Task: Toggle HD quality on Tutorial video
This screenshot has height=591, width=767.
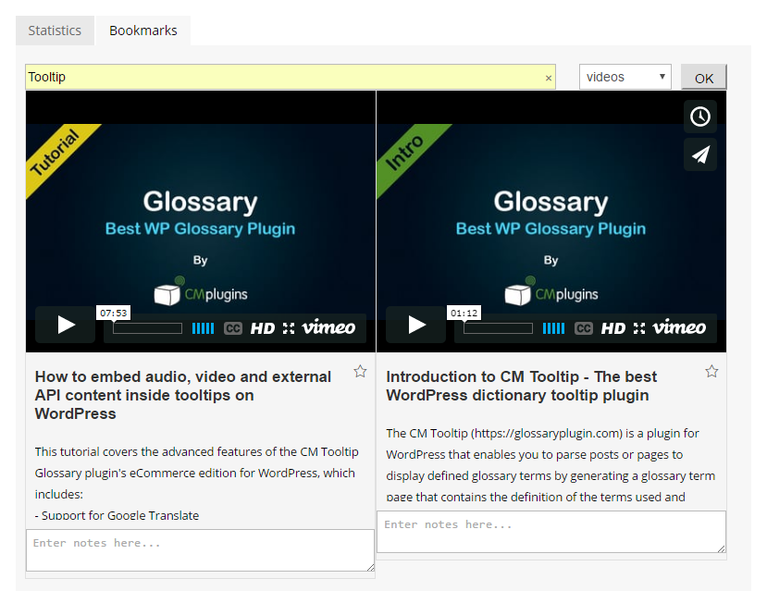Action: tap(263, 328)
